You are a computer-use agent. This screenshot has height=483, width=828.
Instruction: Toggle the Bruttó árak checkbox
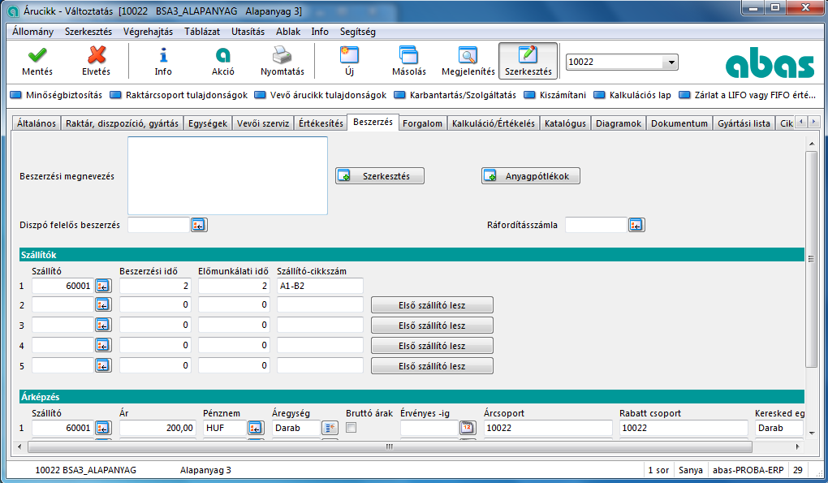coord(351,428)
